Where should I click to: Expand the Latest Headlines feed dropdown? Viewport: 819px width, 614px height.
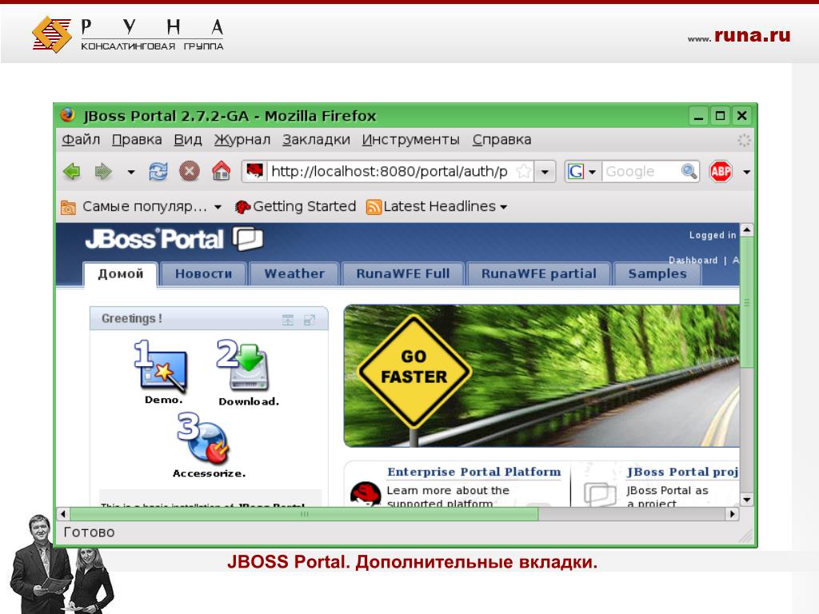pyautogui.click(x=504, y=207)
